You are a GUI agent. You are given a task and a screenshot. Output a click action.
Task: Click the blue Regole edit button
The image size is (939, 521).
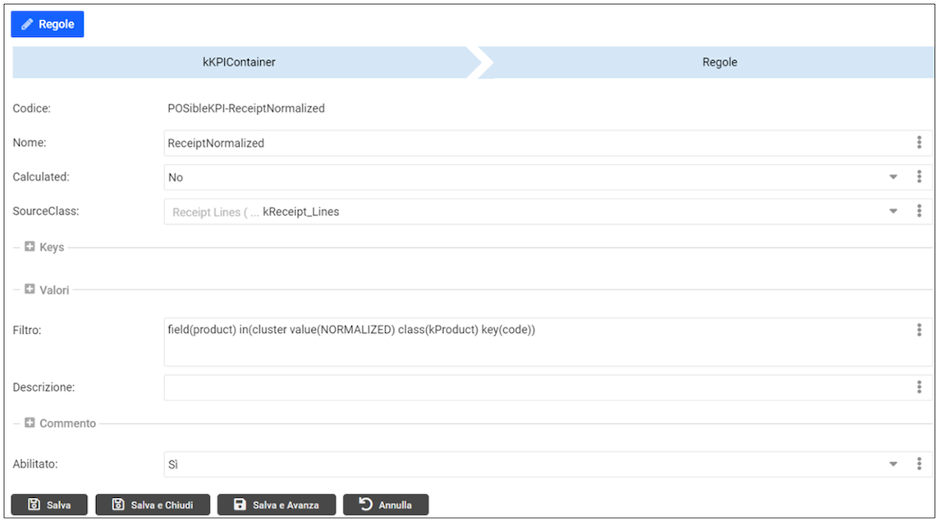pyautogui.click(x=48, y=25)
